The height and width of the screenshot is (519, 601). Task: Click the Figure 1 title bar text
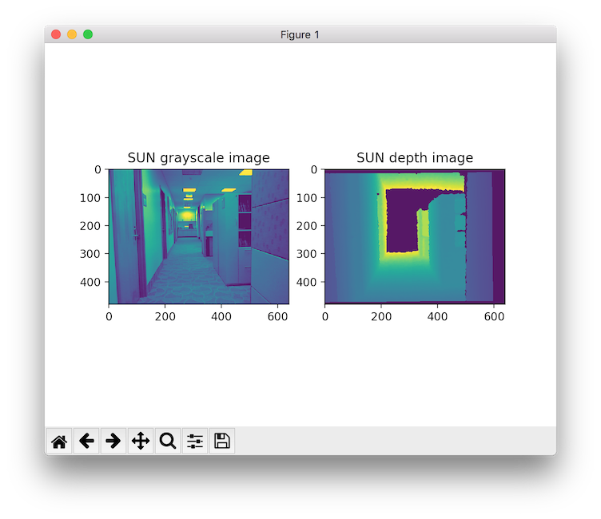pyautogui.click(x=300, y=35)
